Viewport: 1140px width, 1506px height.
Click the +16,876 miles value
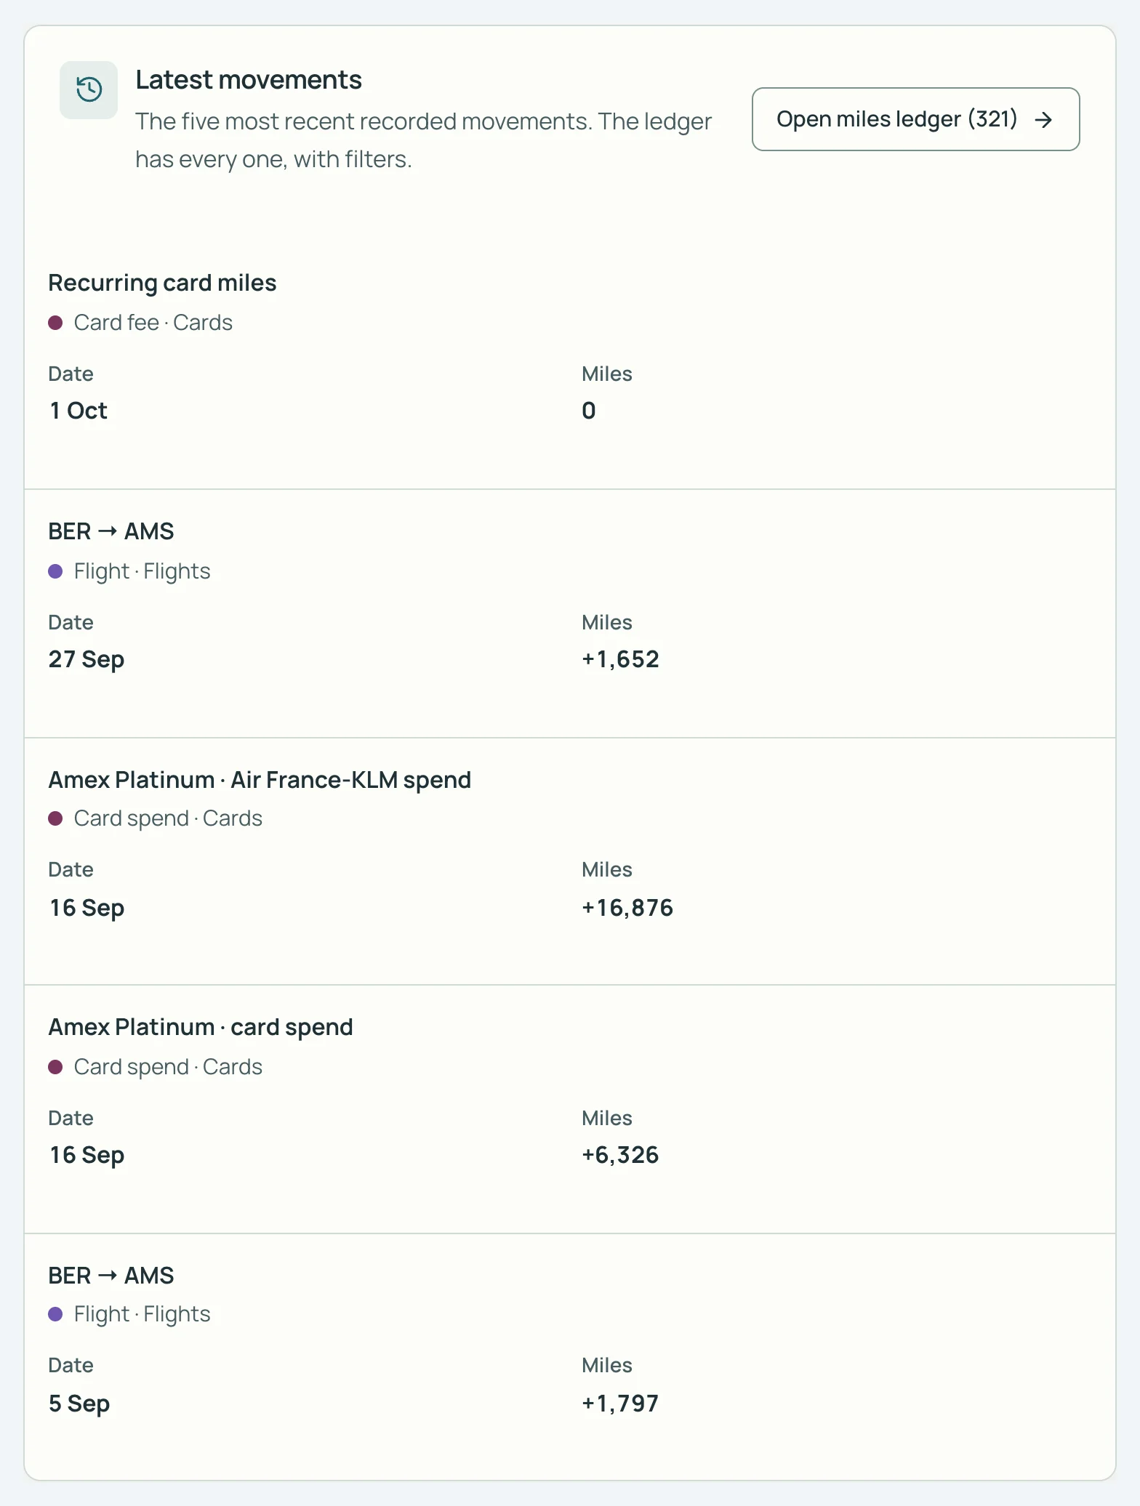pyautogui.click(x=627, y=908)
